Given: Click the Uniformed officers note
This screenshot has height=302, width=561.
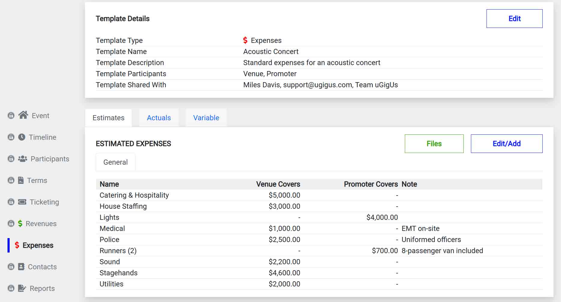Looking at the screenshot, I should coord(431,240).
